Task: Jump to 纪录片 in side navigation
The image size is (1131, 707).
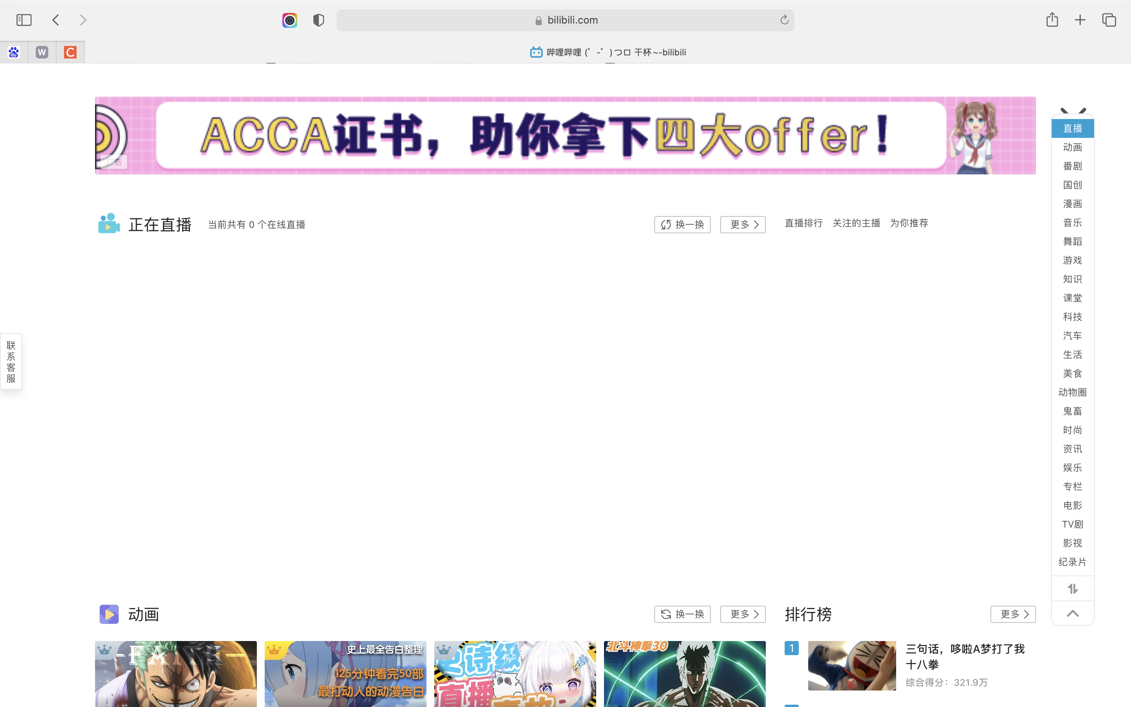Action: coord(1072,562)
